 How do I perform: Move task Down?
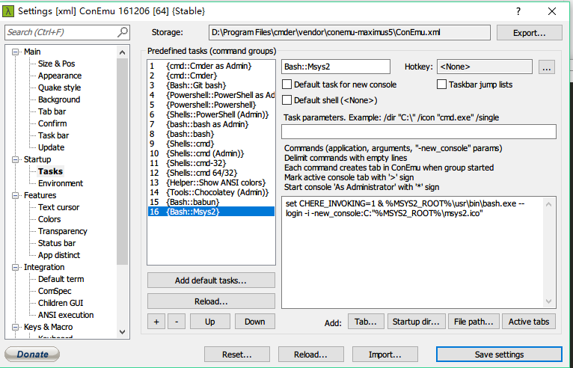tap(254, 322)
